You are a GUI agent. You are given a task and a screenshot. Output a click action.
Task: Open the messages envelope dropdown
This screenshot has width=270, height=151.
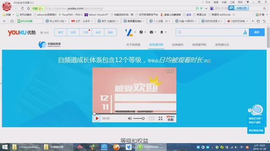point(153,32)
